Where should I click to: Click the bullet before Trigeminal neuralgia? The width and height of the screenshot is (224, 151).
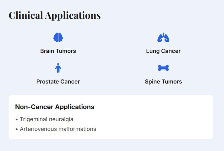17,120
